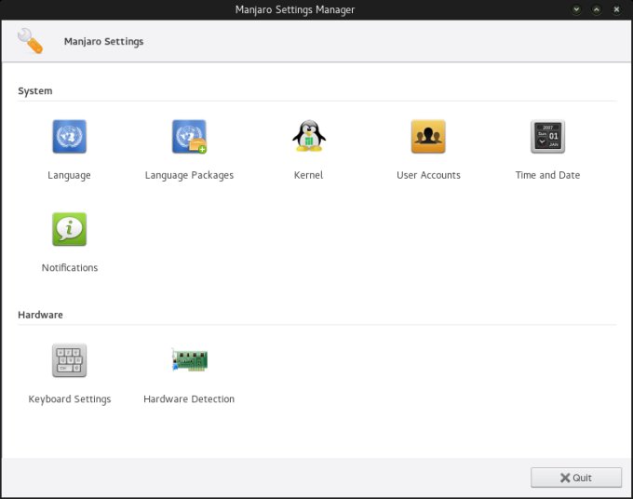The image size is (633, 499).
Task: Click the 'Hardware Detection' label text
Action: point(189,398)
